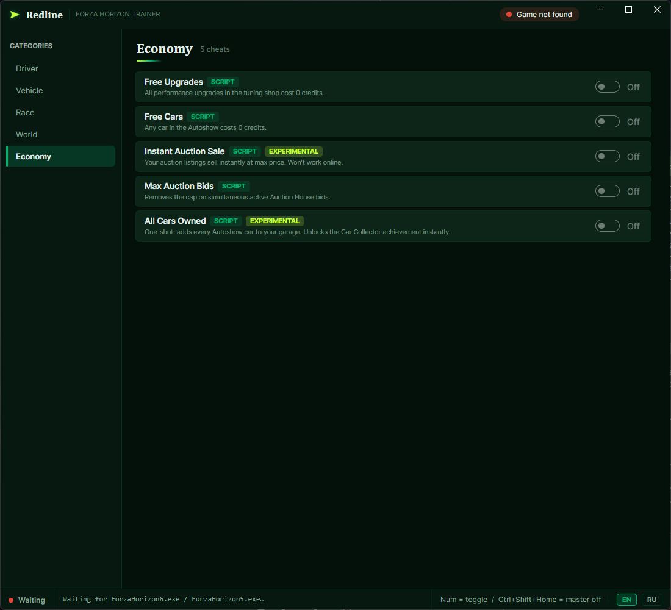The image size is (671, 610).
Task: Toggle the Free Upgrades cheat switch
Action: (x=607, y=87)
